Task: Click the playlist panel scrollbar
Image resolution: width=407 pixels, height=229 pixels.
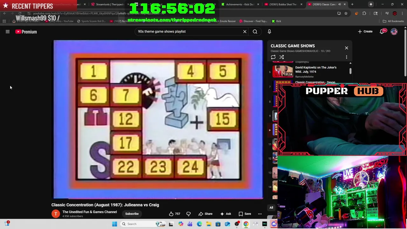Action: coord(350,71)
